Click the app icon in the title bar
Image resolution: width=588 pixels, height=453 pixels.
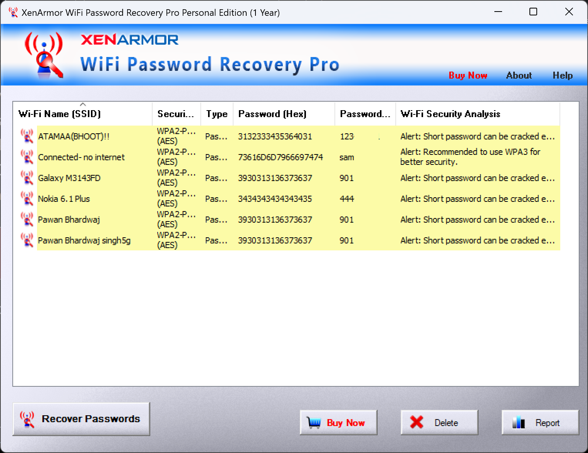13,12
